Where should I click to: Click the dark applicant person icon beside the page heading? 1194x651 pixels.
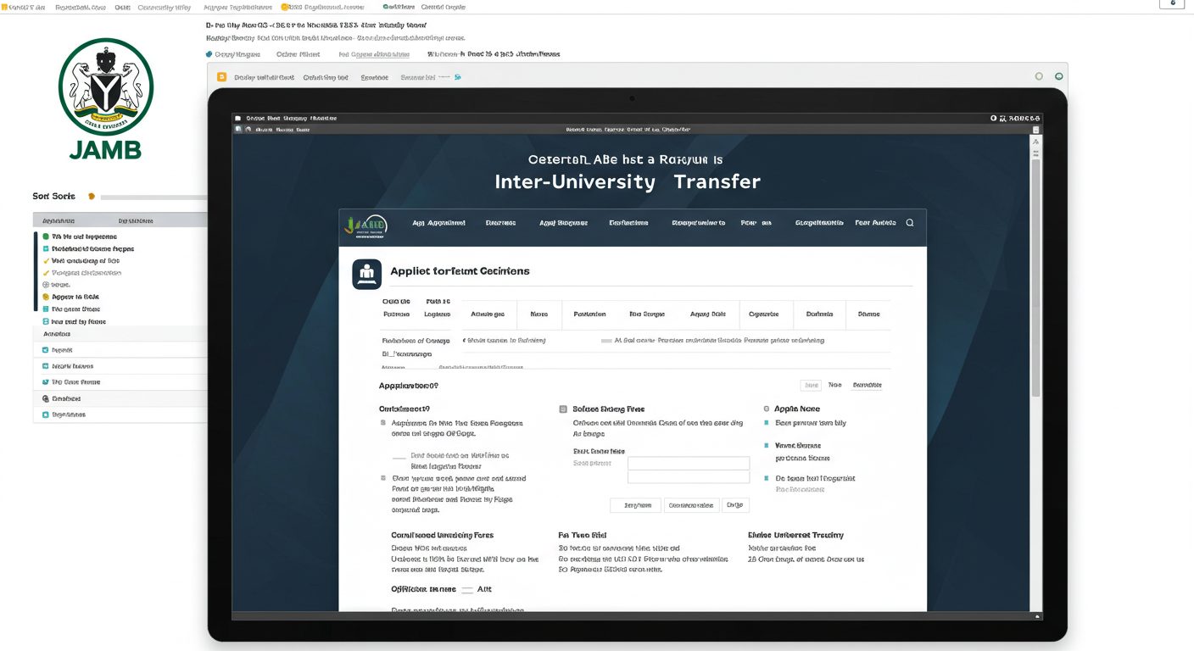click(x=367, y=274)
